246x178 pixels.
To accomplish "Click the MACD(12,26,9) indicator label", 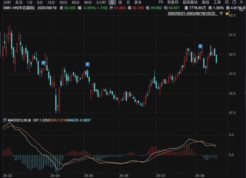I will coord(19,120).
